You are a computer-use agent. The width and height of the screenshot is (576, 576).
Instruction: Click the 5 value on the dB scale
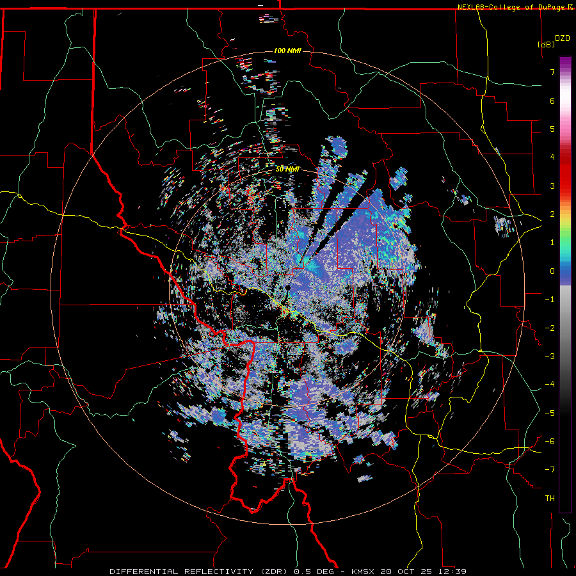552,129
